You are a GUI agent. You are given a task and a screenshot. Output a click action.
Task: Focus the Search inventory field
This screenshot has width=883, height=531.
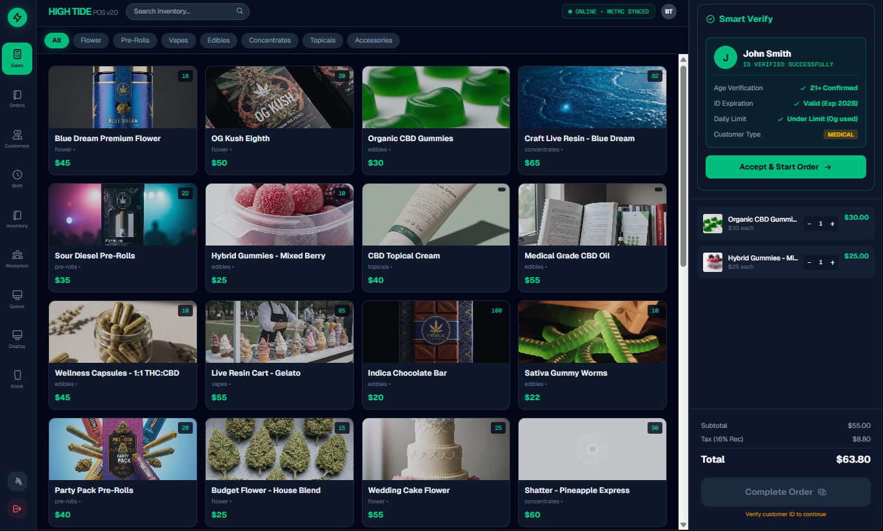tap(187, 11)
